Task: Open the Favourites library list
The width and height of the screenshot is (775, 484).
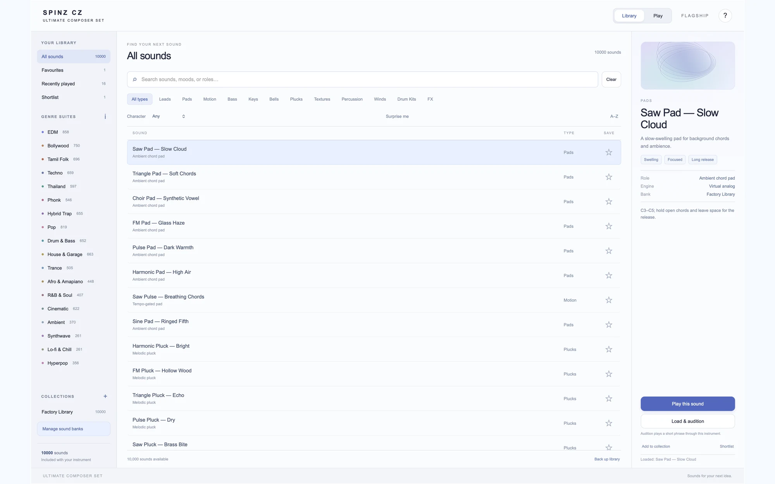Action: click(x=74, y=70)
